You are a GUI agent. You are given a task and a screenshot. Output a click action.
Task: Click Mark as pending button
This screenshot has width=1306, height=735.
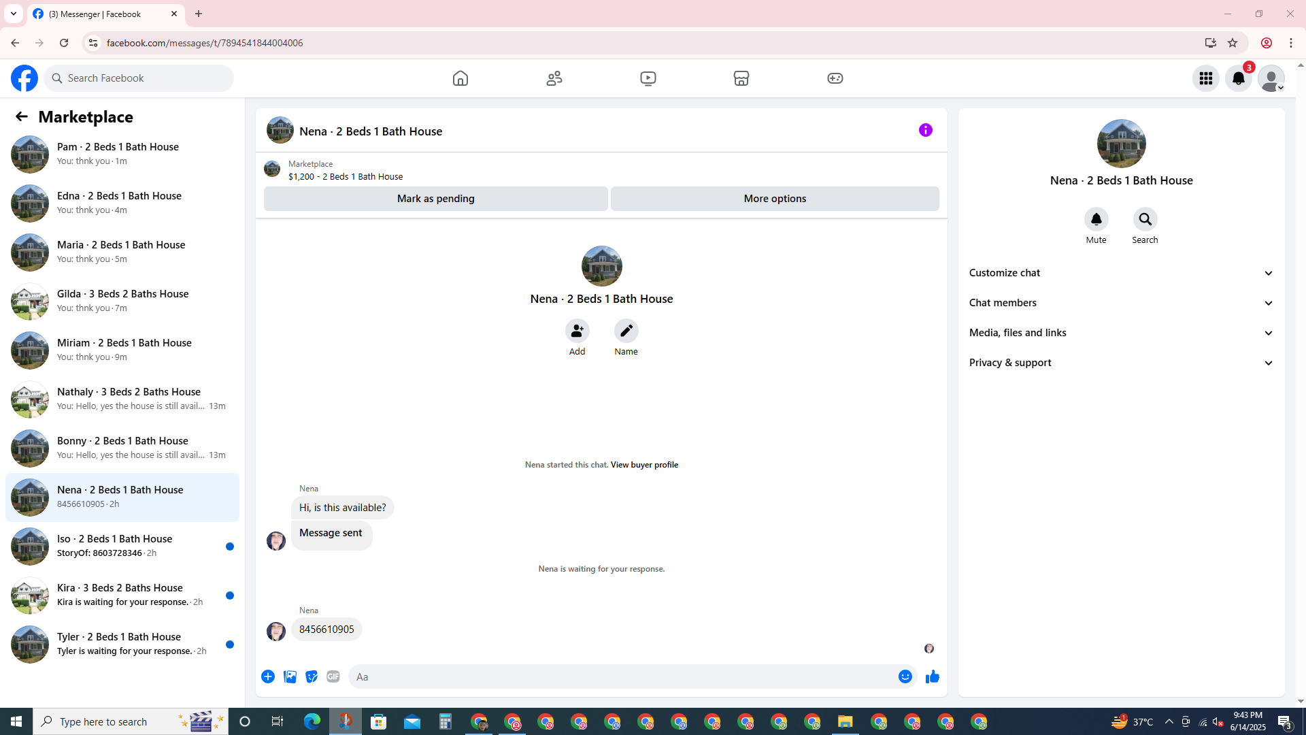[436, 199]
